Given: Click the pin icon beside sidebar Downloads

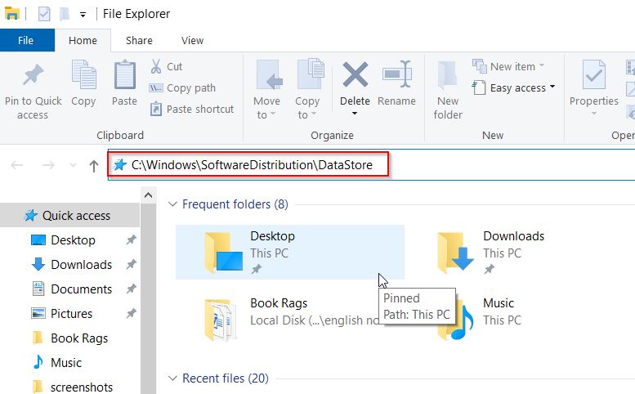Looking at the screenshot, I should pyautogui.click(x=131, y=264).
